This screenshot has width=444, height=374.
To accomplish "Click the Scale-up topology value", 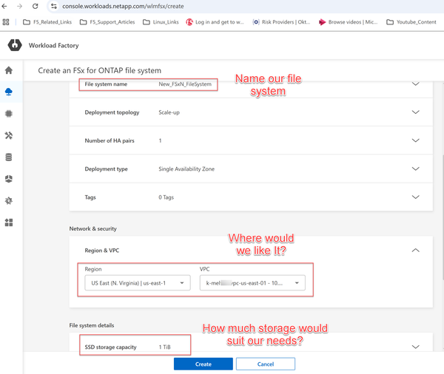I will 169,112.
